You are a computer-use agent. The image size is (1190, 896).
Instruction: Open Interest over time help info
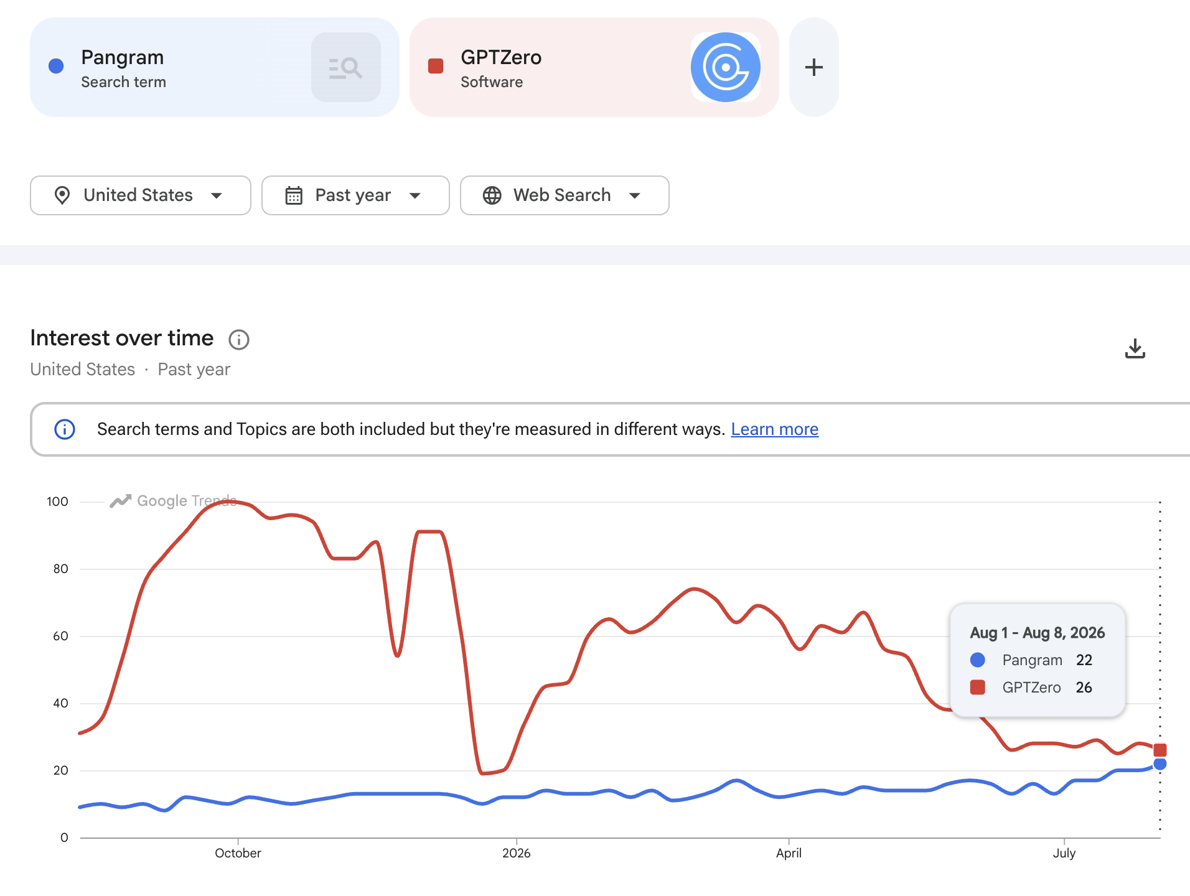[239, 340]
